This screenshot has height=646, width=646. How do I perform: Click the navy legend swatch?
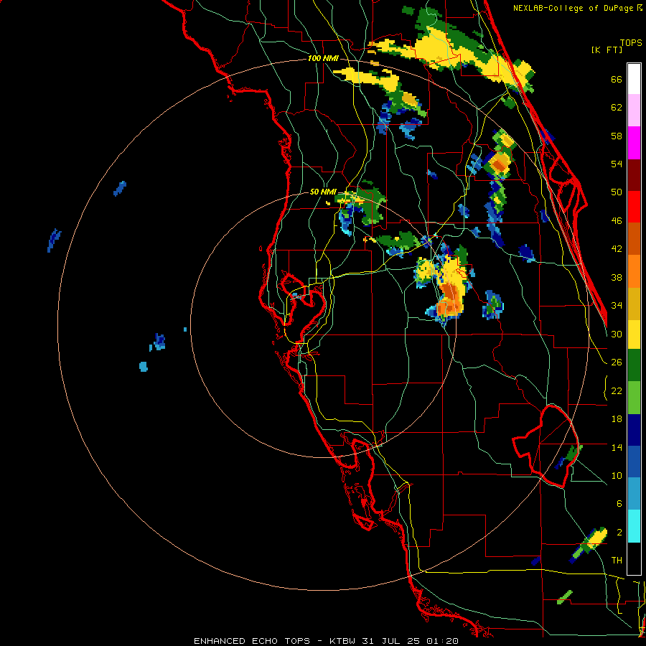coord(634,430)
